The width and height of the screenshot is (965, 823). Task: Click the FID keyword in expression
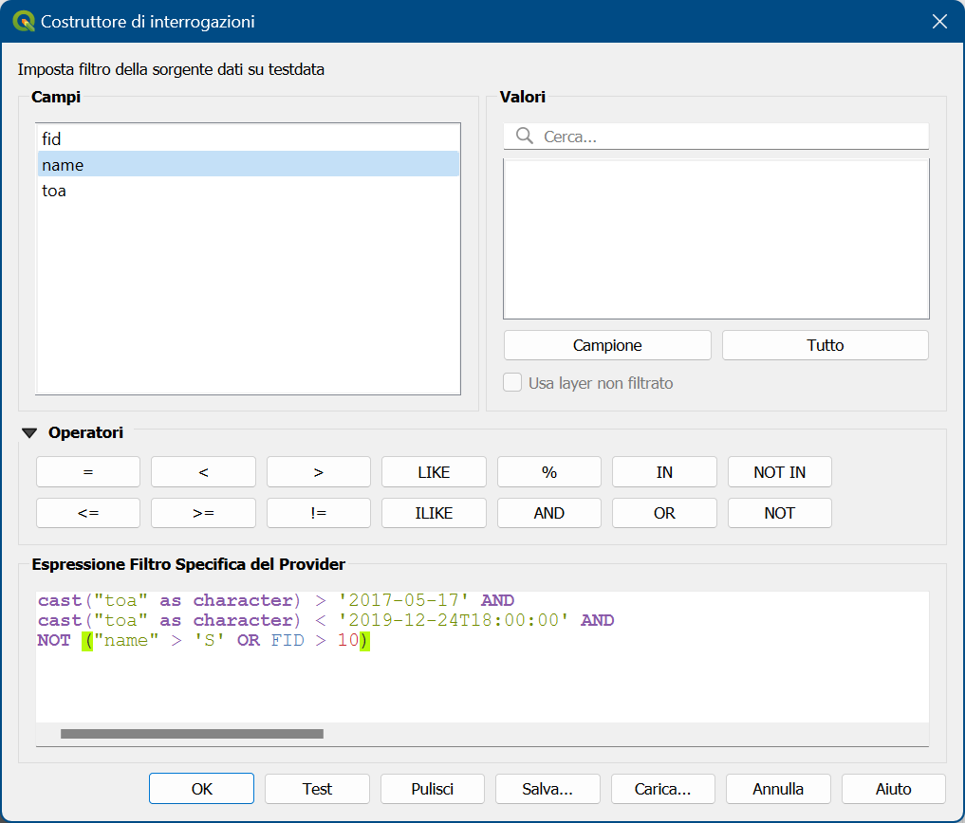(288, 640)
